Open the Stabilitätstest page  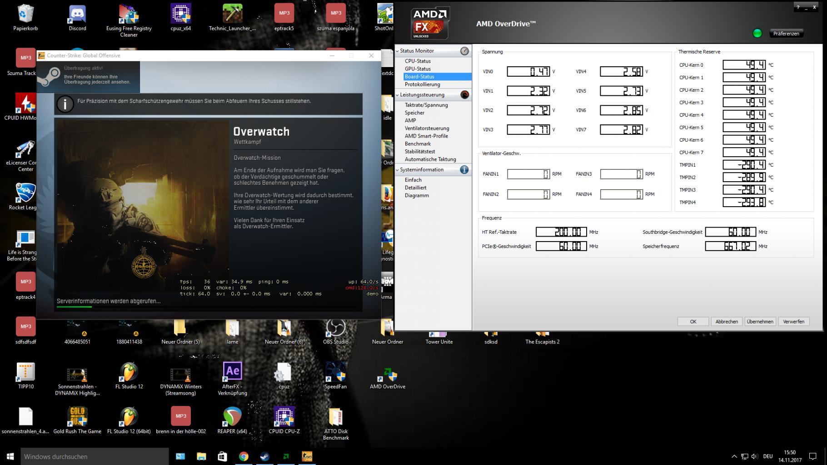pyautogui.click(x=420, y=152)
